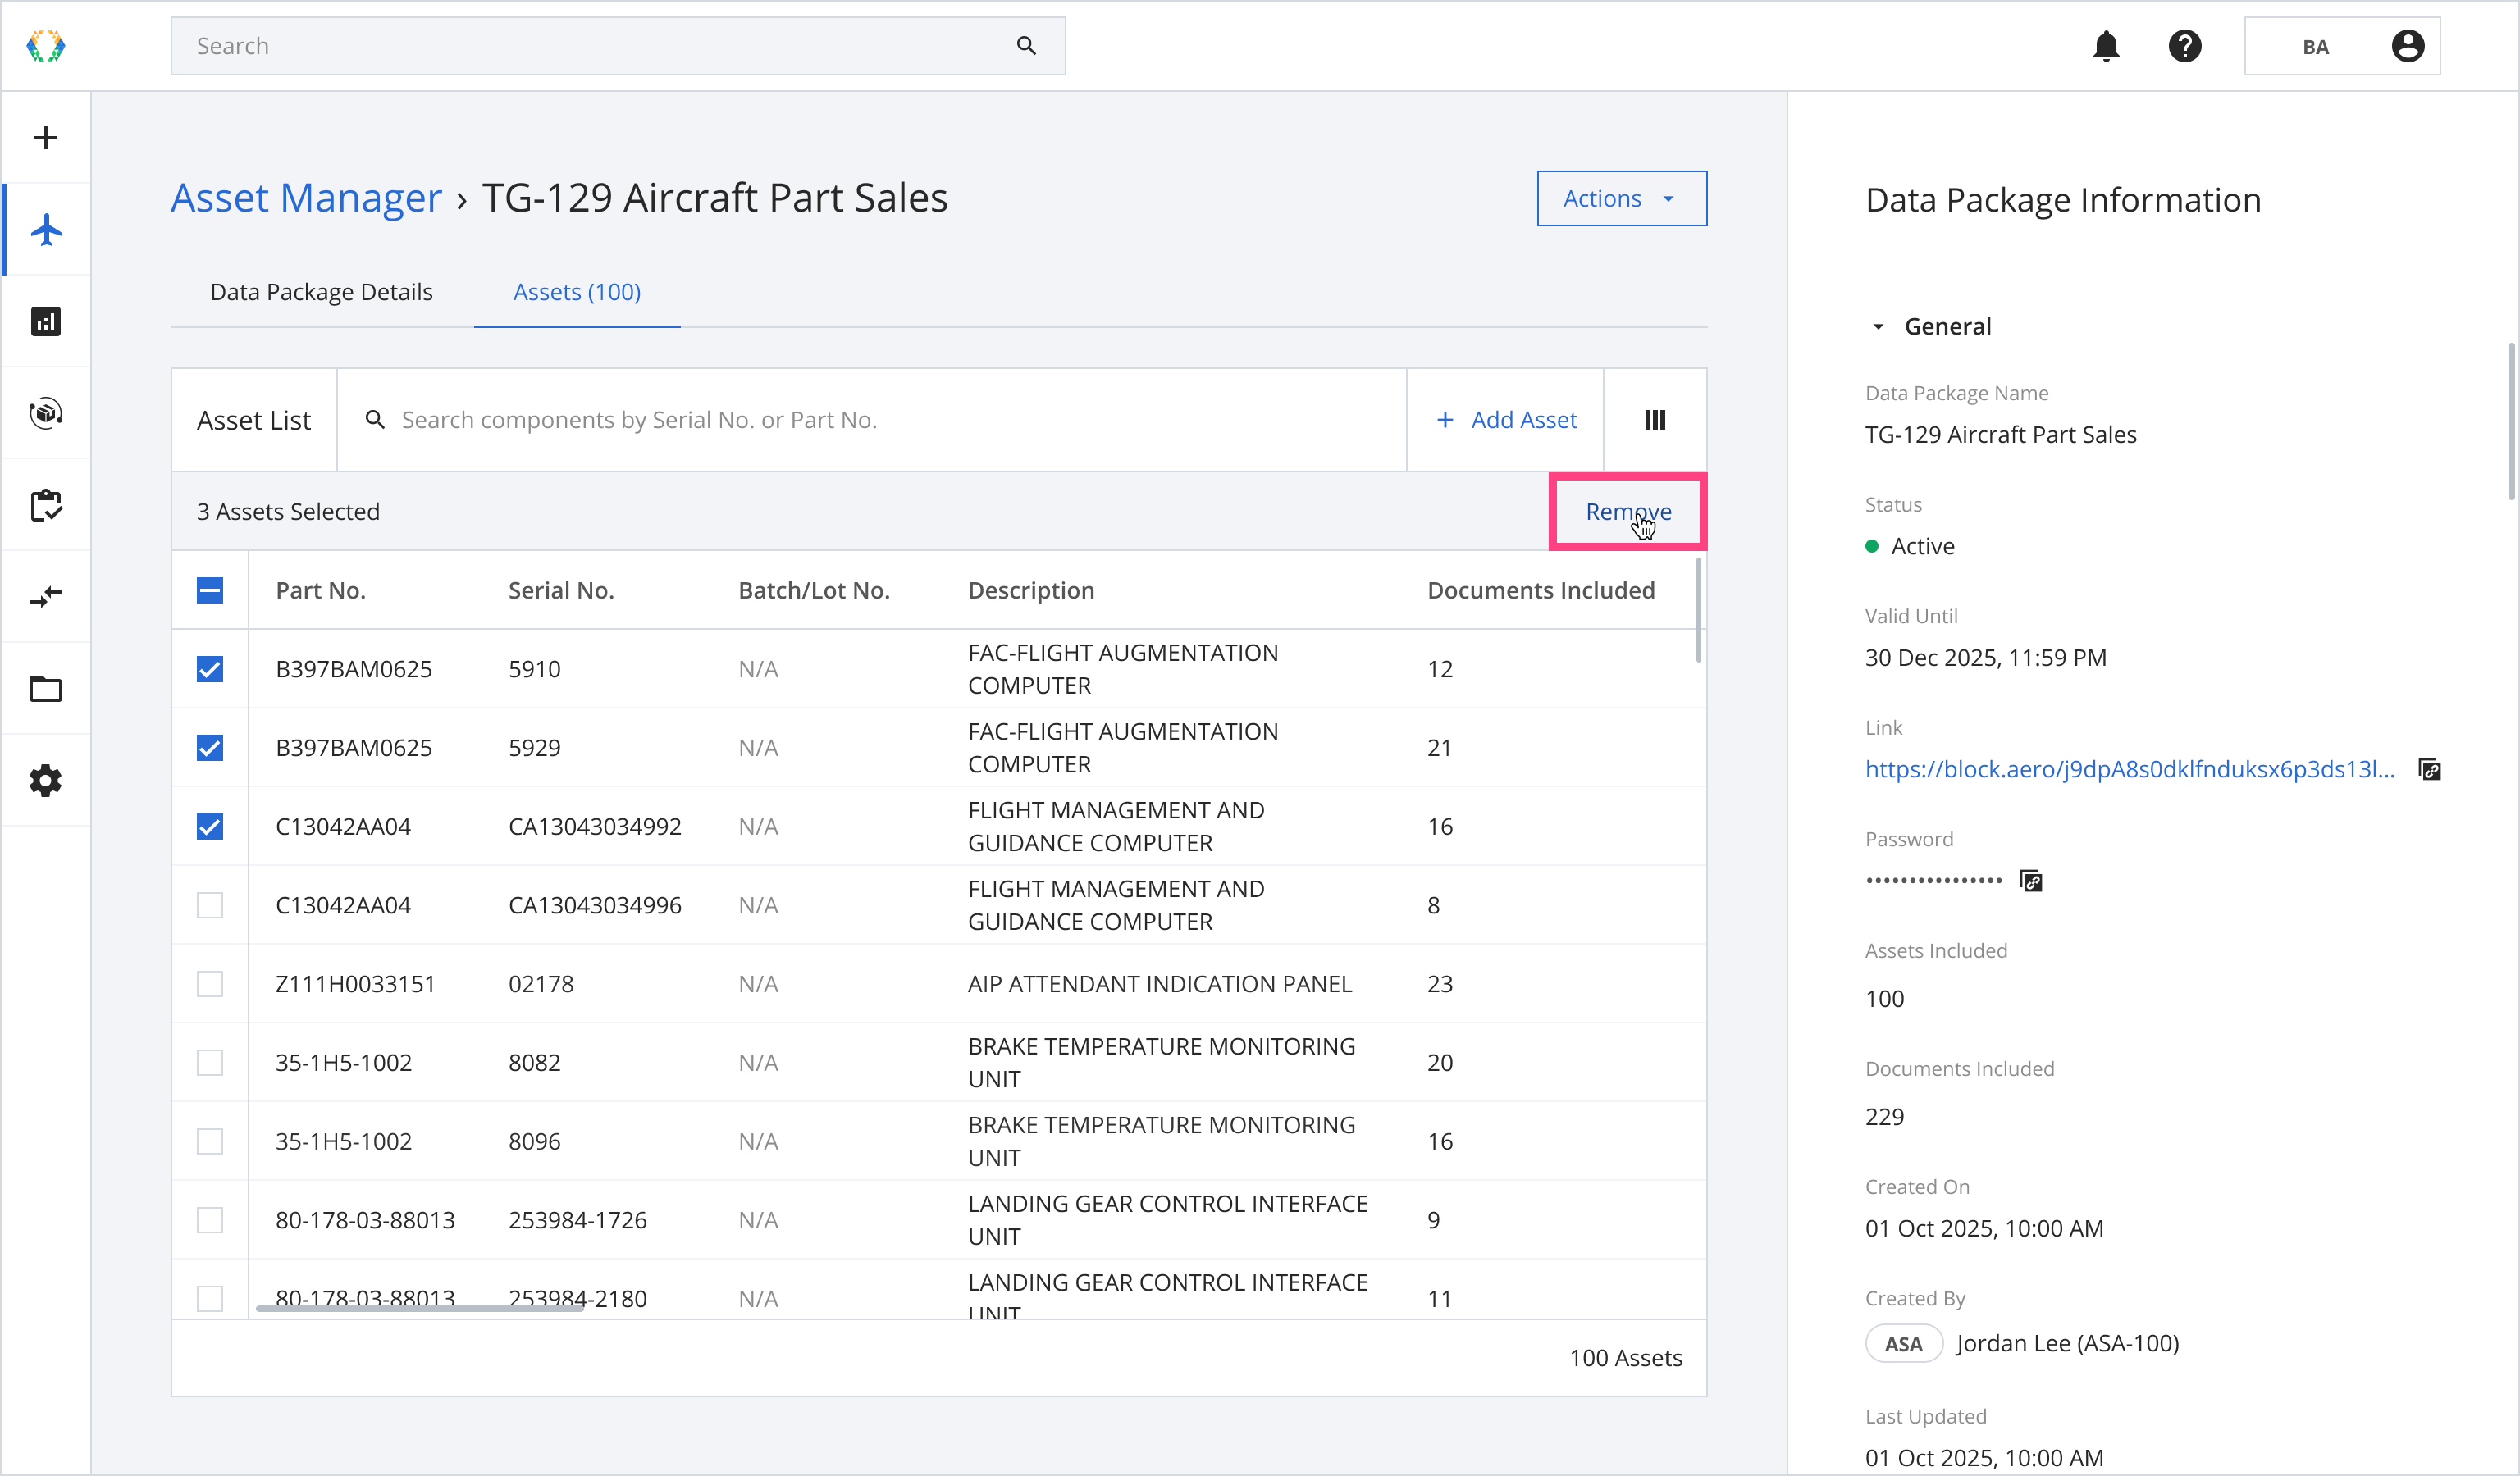The width and height of the screenshot is (2520, 1476).
Task: Click the clipboard checklist sidebar icon
Action: [46, 504]
